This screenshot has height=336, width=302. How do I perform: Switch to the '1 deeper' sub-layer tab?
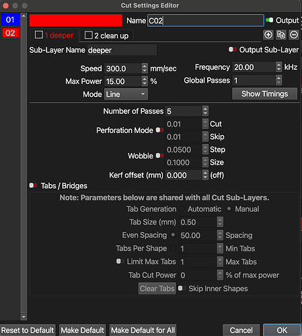pos(54,35)
